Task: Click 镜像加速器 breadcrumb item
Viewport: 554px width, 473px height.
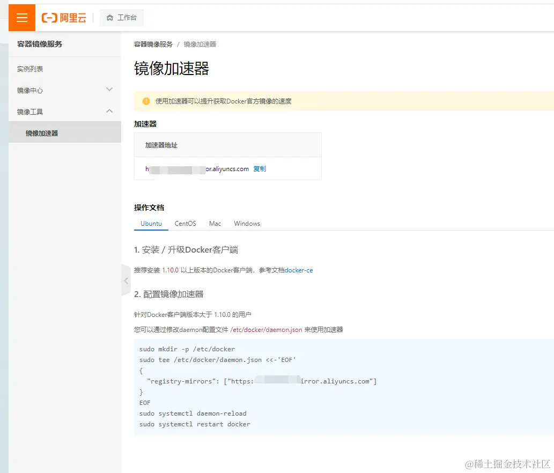Action: [200, 44]
